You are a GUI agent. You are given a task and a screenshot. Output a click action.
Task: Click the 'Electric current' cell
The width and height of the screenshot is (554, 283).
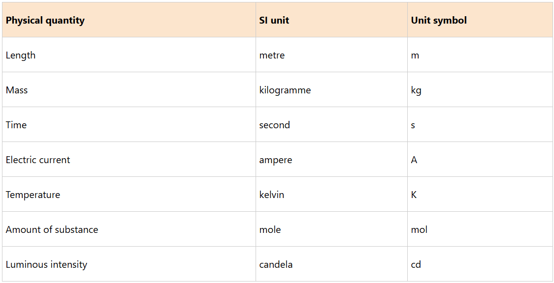(x=38, y=160)
